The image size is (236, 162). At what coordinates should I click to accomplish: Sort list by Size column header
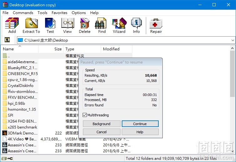coord(51,49)
